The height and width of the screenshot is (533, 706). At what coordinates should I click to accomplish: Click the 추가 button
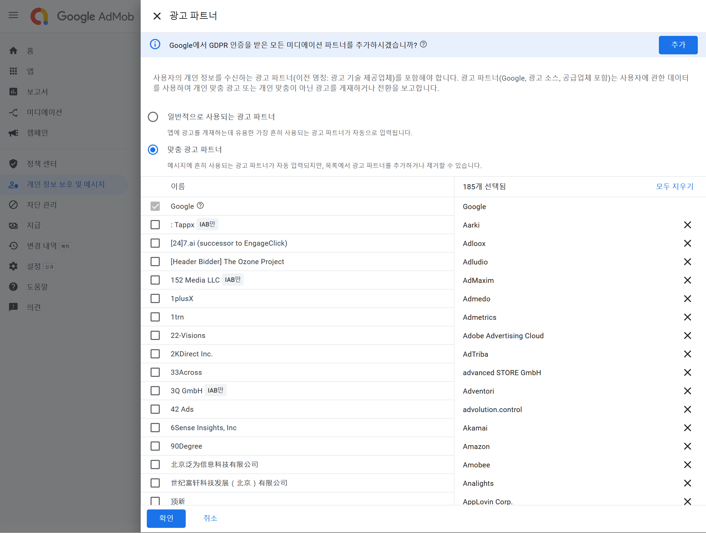point(678,45)
